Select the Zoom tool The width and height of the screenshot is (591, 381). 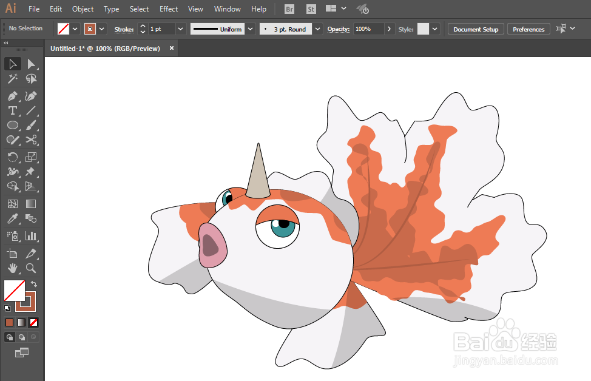31,268
